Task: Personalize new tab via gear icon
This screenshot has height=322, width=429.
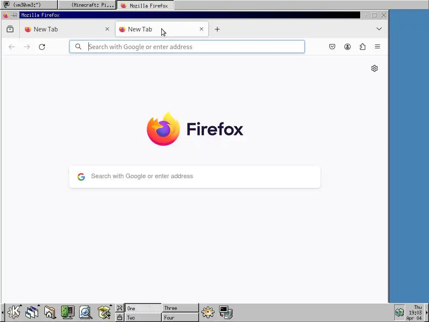Action: [x=375, y=68]
